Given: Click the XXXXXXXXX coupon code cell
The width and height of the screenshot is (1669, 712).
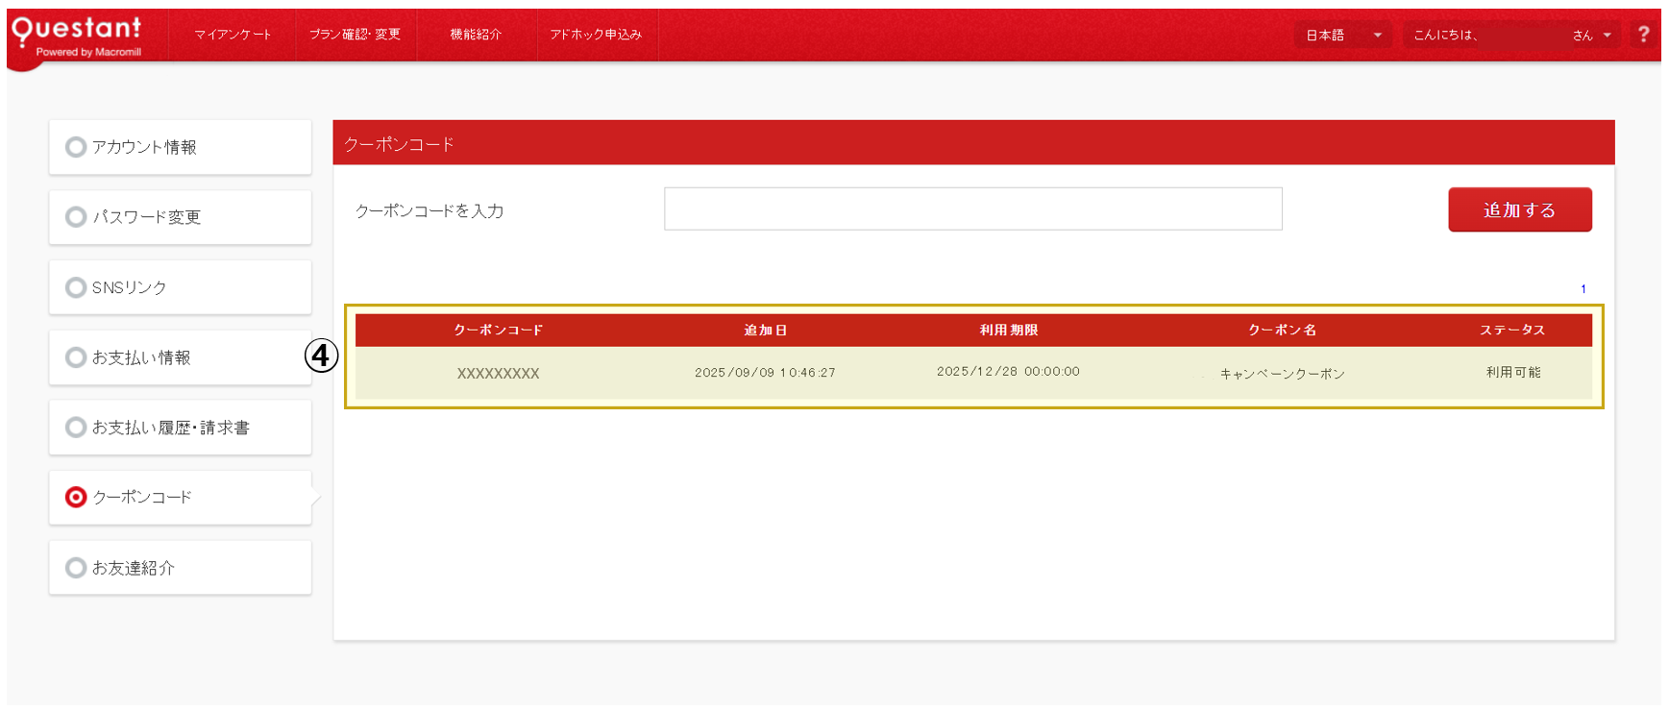Looking at the screenshot, I should (498, 373).
